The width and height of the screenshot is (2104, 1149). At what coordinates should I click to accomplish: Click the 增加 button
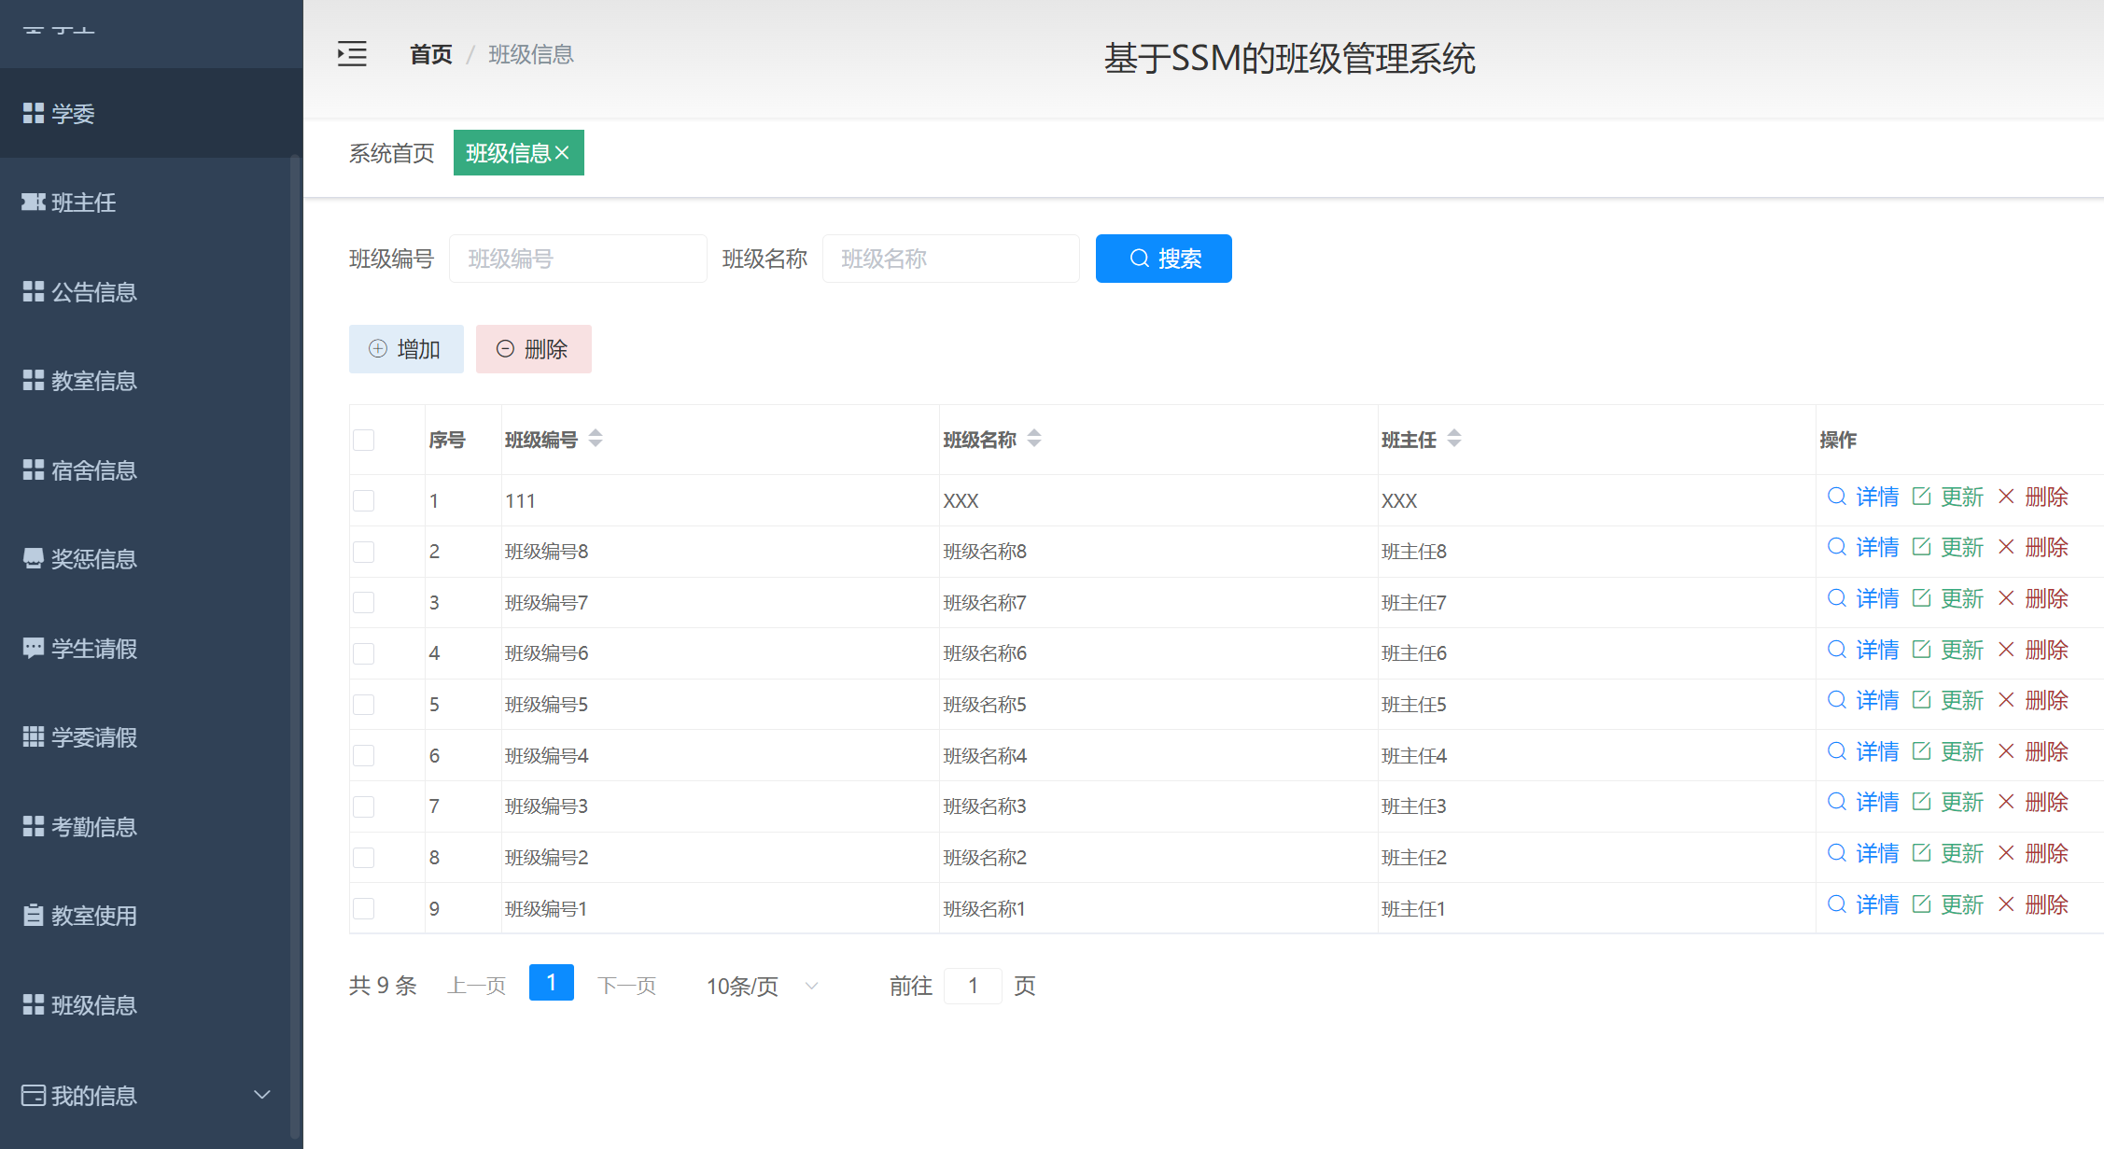click(406, 348)
